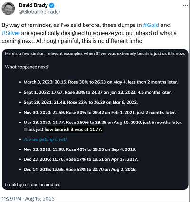Click the Sept 1, 2022 bullet line

97,92
